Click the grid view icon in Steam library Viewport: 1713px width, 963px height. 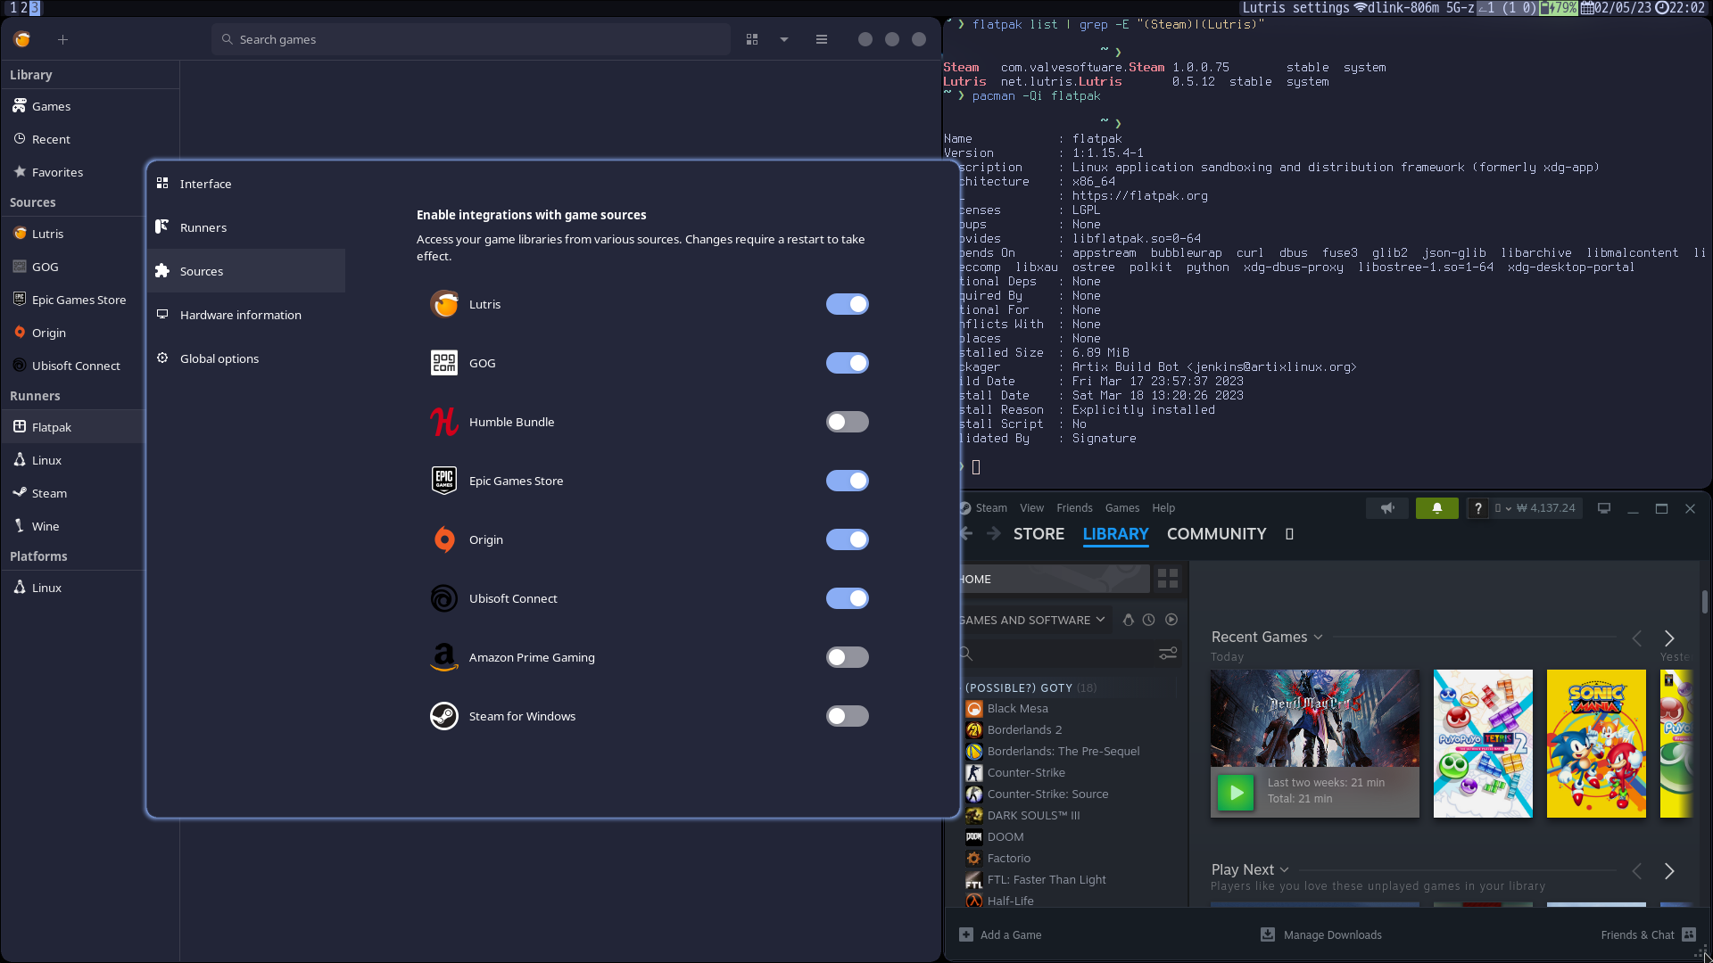click(1167, 579)
